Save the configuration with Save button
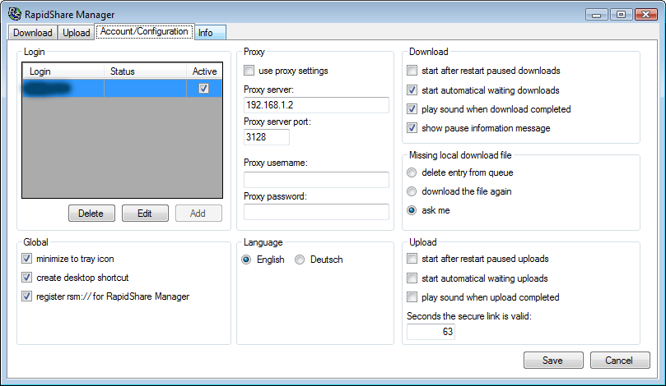666x386 pixels. point(553,361)
